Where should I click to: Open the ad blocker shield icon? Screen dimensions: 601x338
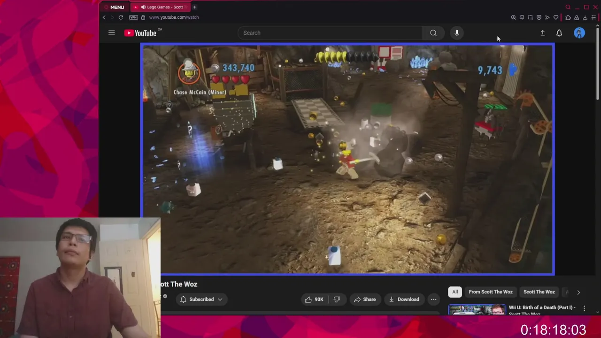539,17
